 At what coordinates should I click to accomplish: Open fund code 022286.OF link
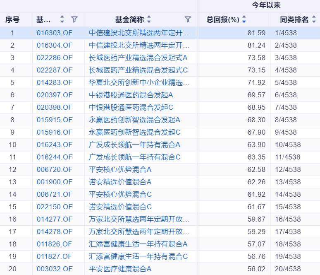pos(55,58)
